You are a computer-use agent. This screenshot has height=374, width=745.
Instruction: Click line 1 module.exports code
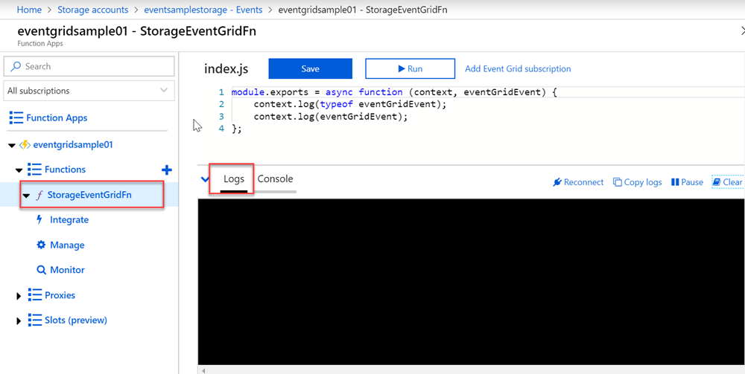coord(394,92)
